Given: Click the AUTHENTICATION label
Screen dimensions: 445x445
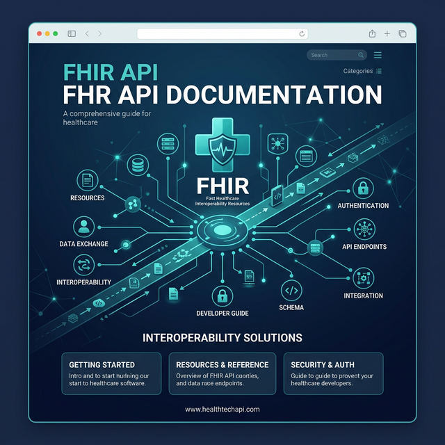Looking at the screenshot, I should pos(363,206).
